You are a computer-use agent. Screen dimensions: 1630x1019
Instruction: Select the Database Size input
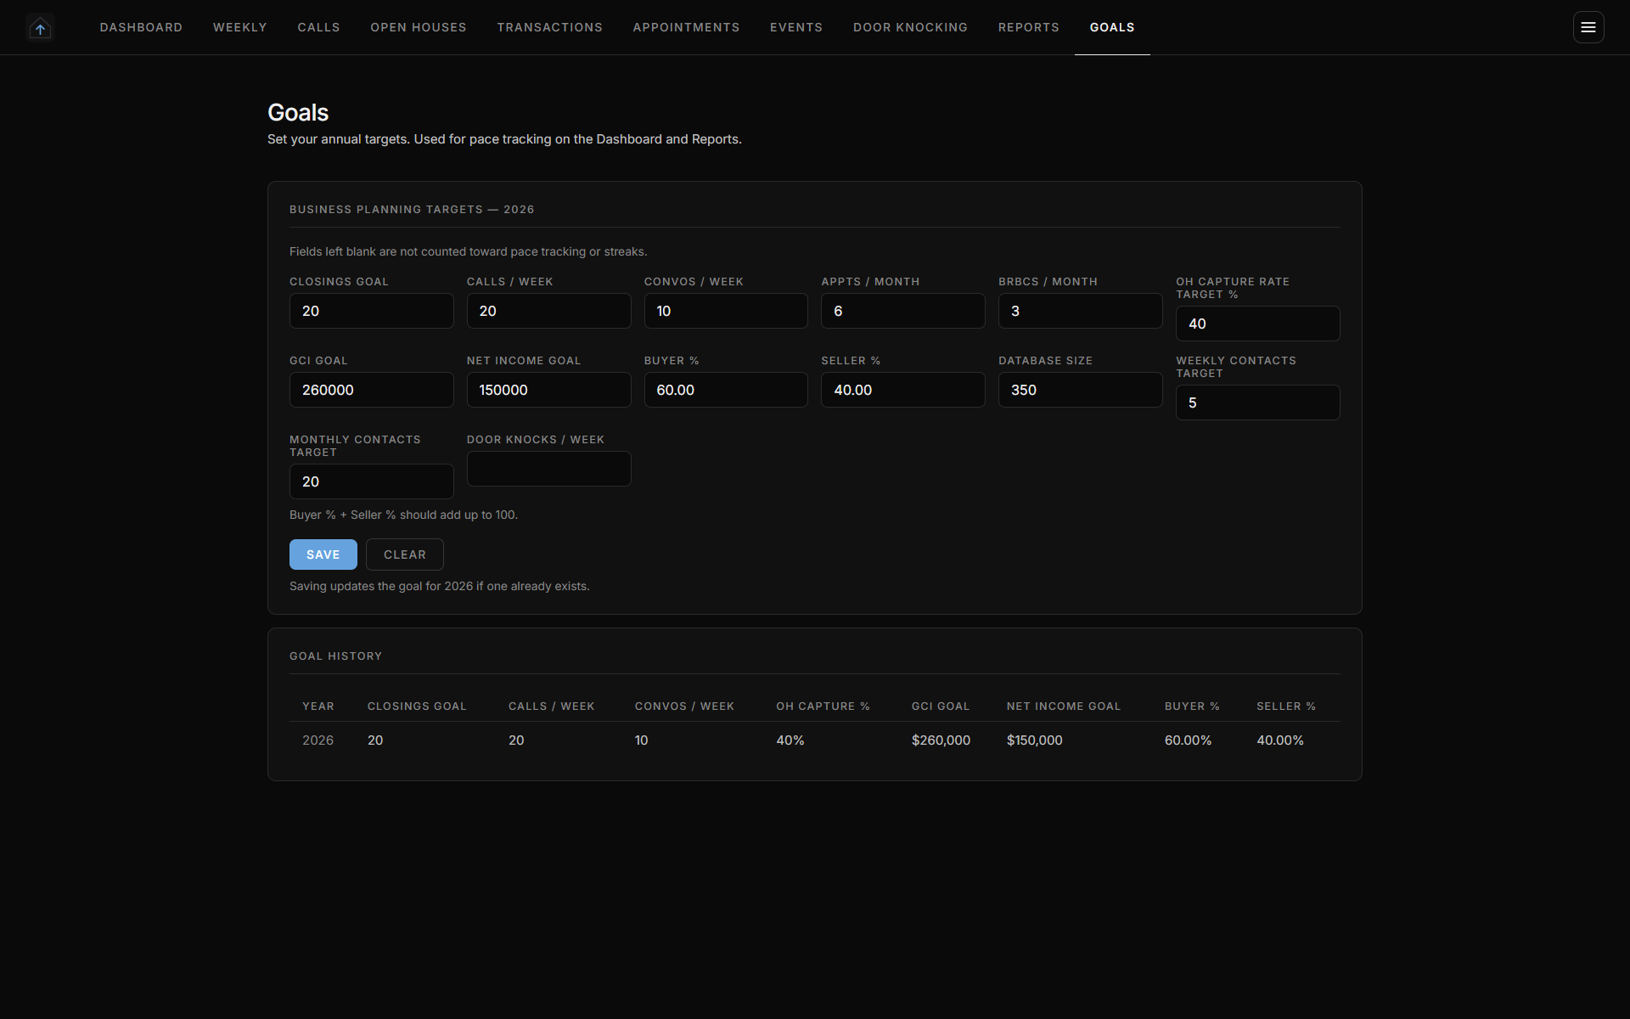(x=1080, y=390)
